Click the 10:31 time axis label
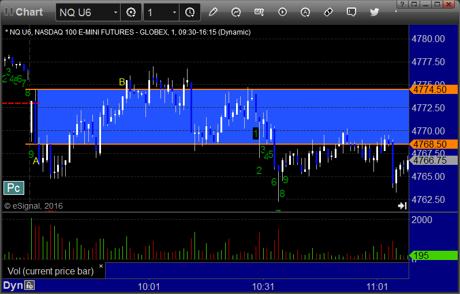 pos(263,287)
